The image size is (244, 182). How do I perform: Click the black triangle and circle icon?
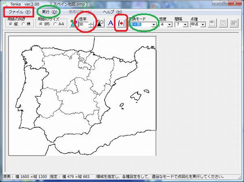pos(100,24)
